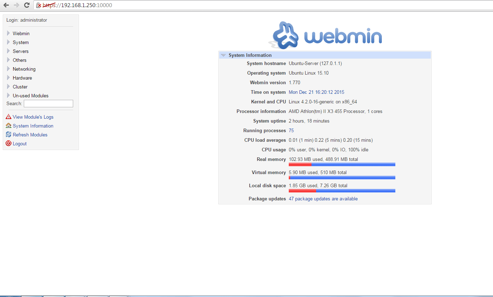Image resolution: width=493 pixels, height=297 pixels.
Task: Expand the Cluster category triangle
Action: click(x=9, y=87)
